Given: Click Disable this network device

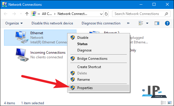Looking at the screenshot, I should click(x=52, y=23).
